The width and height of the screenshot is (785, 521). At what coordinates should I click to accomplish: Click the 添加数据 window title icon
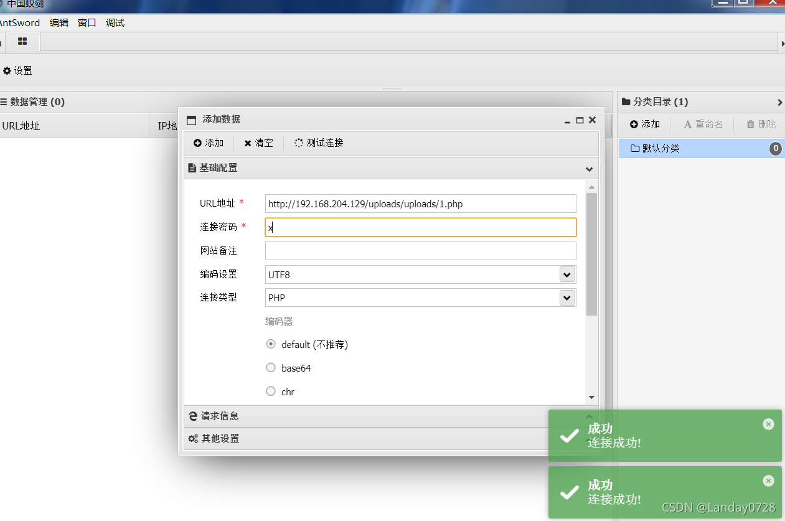click(x=191, y=120)
